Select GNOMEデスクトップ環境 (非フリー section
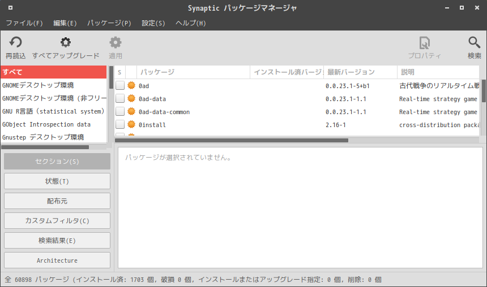The width and height of the screenshot is (487, 287). [x=53, y=98]
